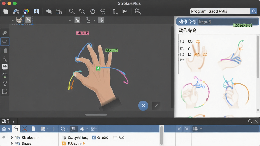The height and width of the screenshot is (146, 260).
Task: Click the second magnifier icon in toolbar
Action: coord(82,11)
